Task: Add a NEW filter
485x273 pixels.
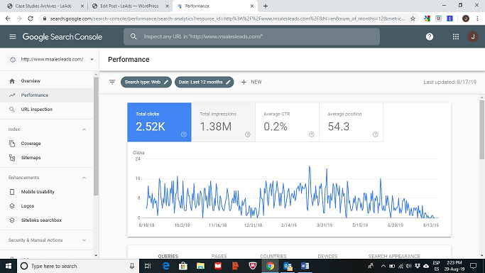Action: 251,82
